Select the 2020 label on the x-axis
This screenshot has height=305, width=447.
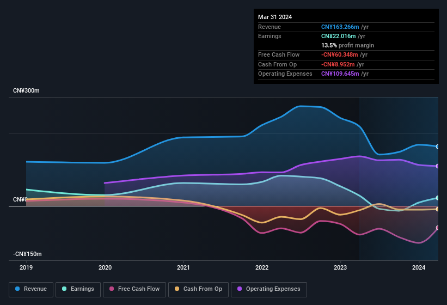tap(105, 267)
